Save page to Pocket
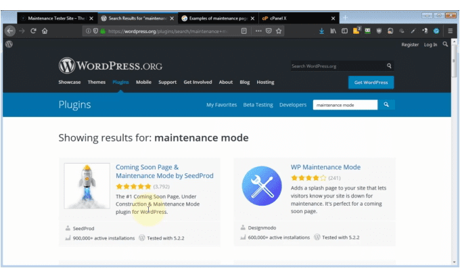 tap(269, 31)
